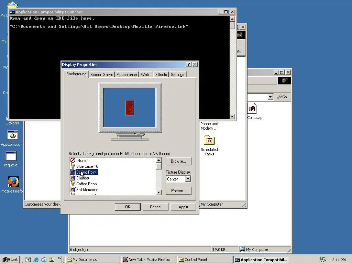Click the Windows logo throbber in Comp window
Screen dimensions: 352x264
point(284,80)
